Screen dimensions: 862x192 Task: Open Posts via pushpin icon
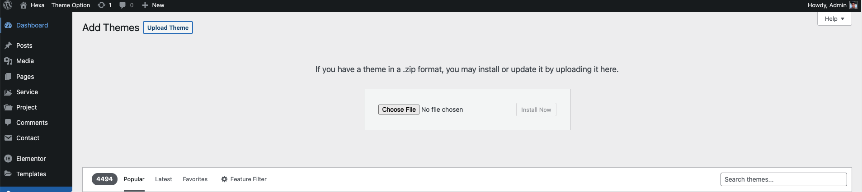tap(8, 46)
